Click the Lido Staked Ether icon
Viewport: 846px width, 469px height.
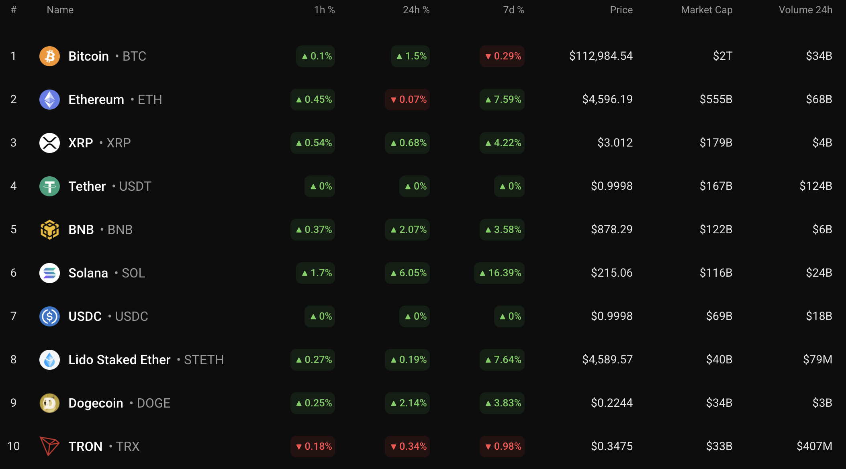[x=49, y=360]
